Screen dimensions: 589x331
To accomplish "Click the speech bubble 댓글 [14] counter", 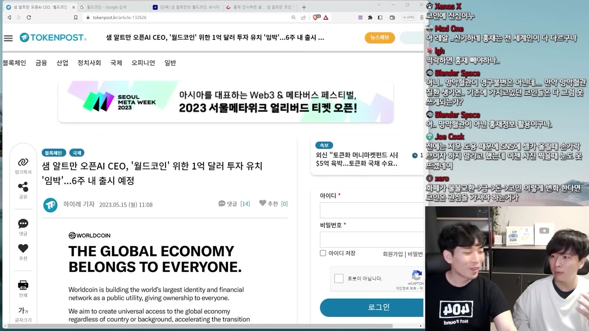I will pos(234,204).
